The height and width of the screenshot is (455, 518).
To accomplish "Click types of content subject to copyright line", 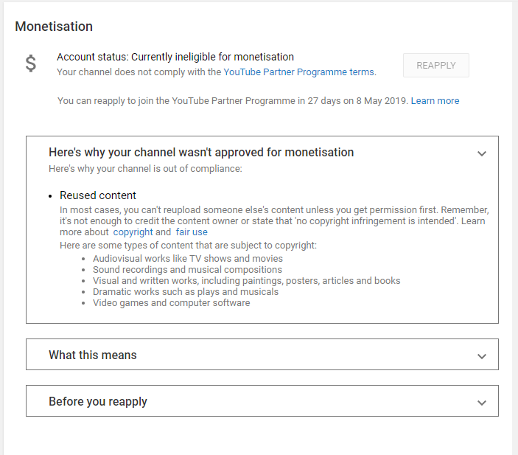I will (188, 246).
